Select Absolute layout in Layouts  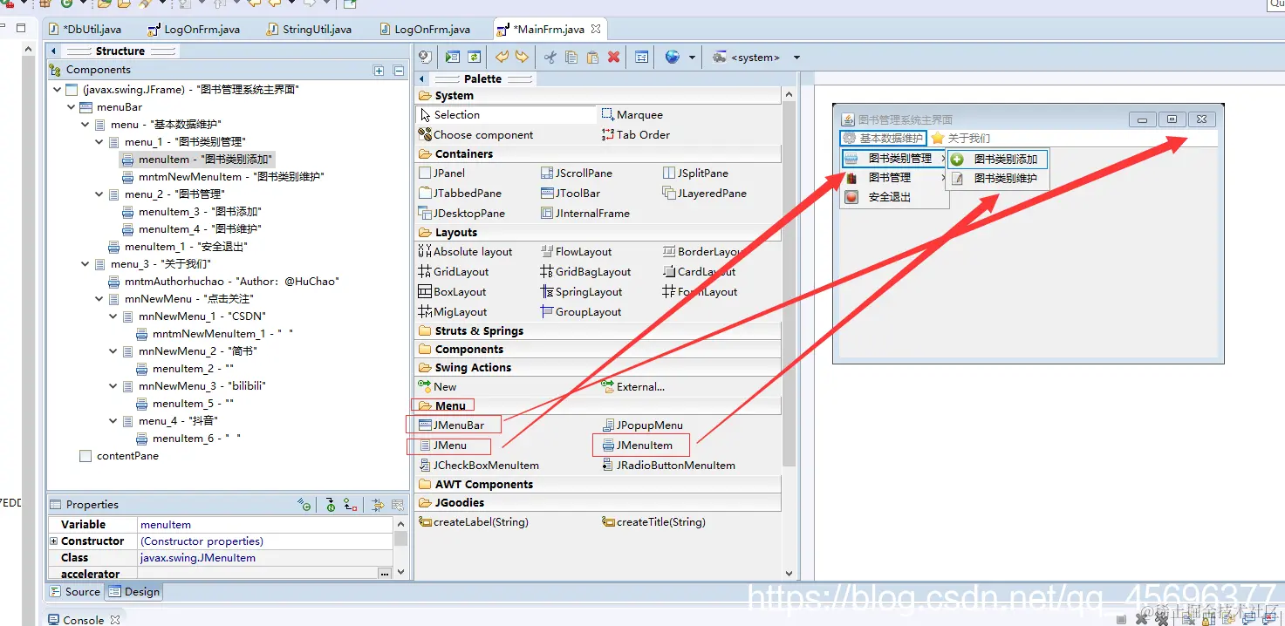point(466,252)
